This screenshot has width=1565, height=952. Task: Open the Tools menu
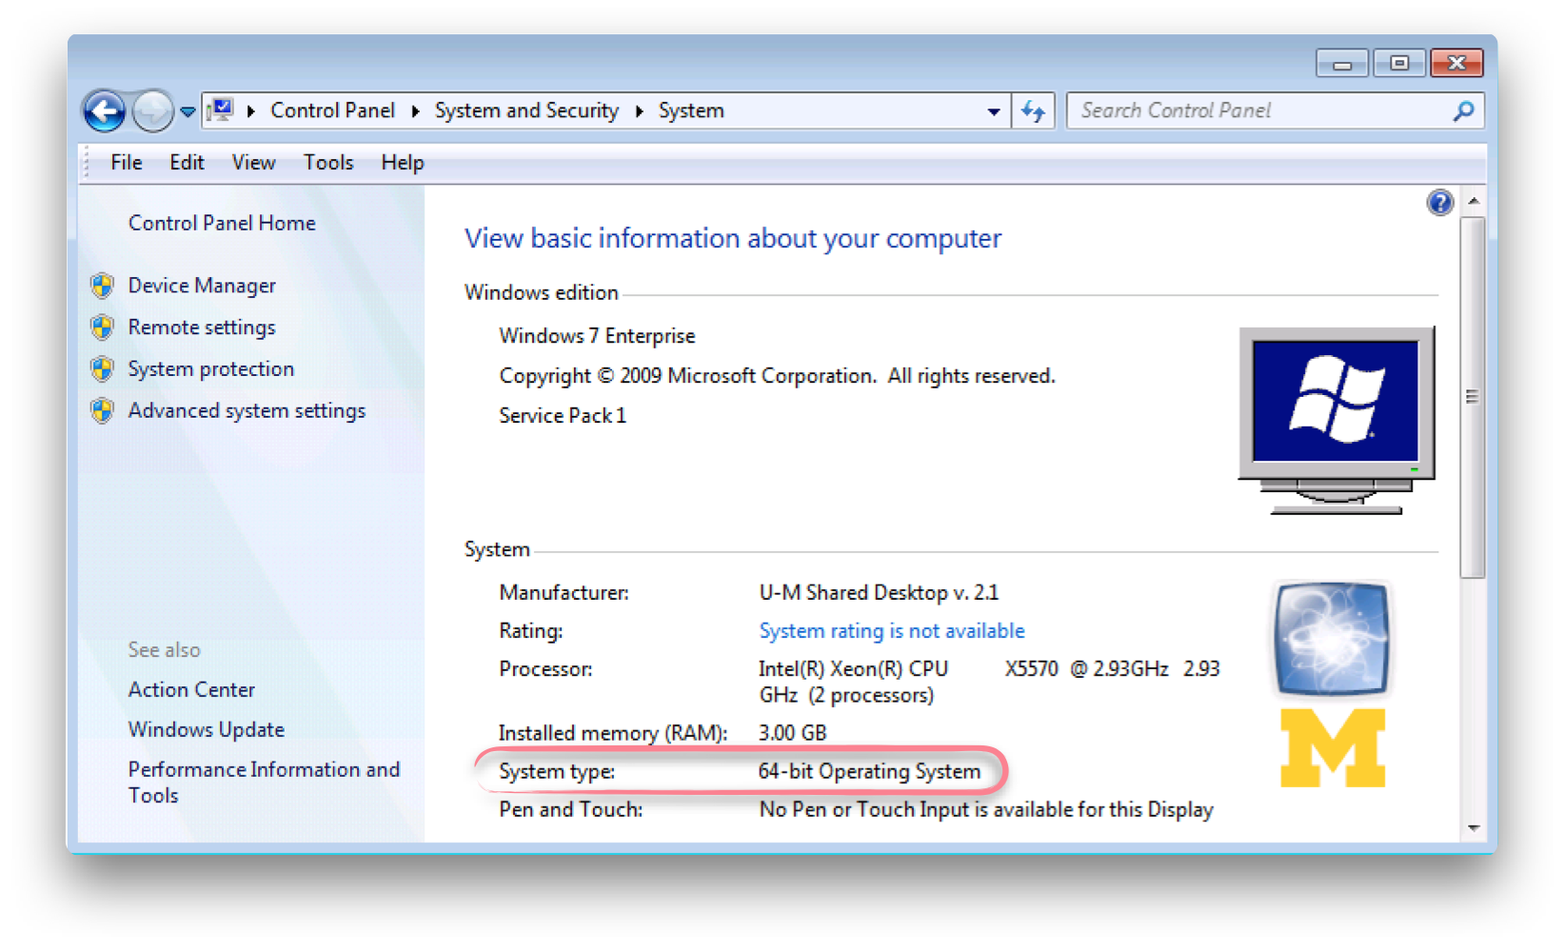327,163
